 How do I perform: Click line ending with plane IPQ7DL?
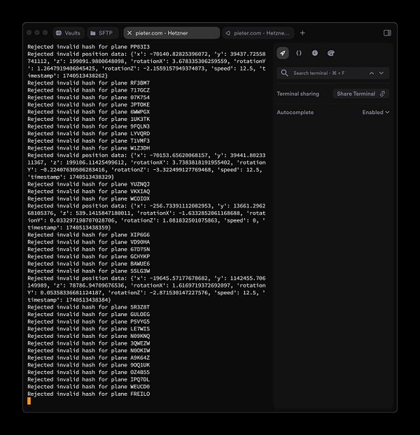[89, 379]
